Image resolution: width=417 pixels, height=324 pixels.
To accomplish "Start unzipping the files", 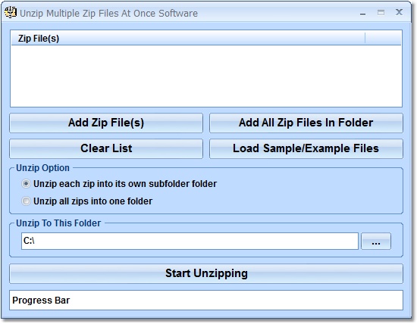I will 206,273.
